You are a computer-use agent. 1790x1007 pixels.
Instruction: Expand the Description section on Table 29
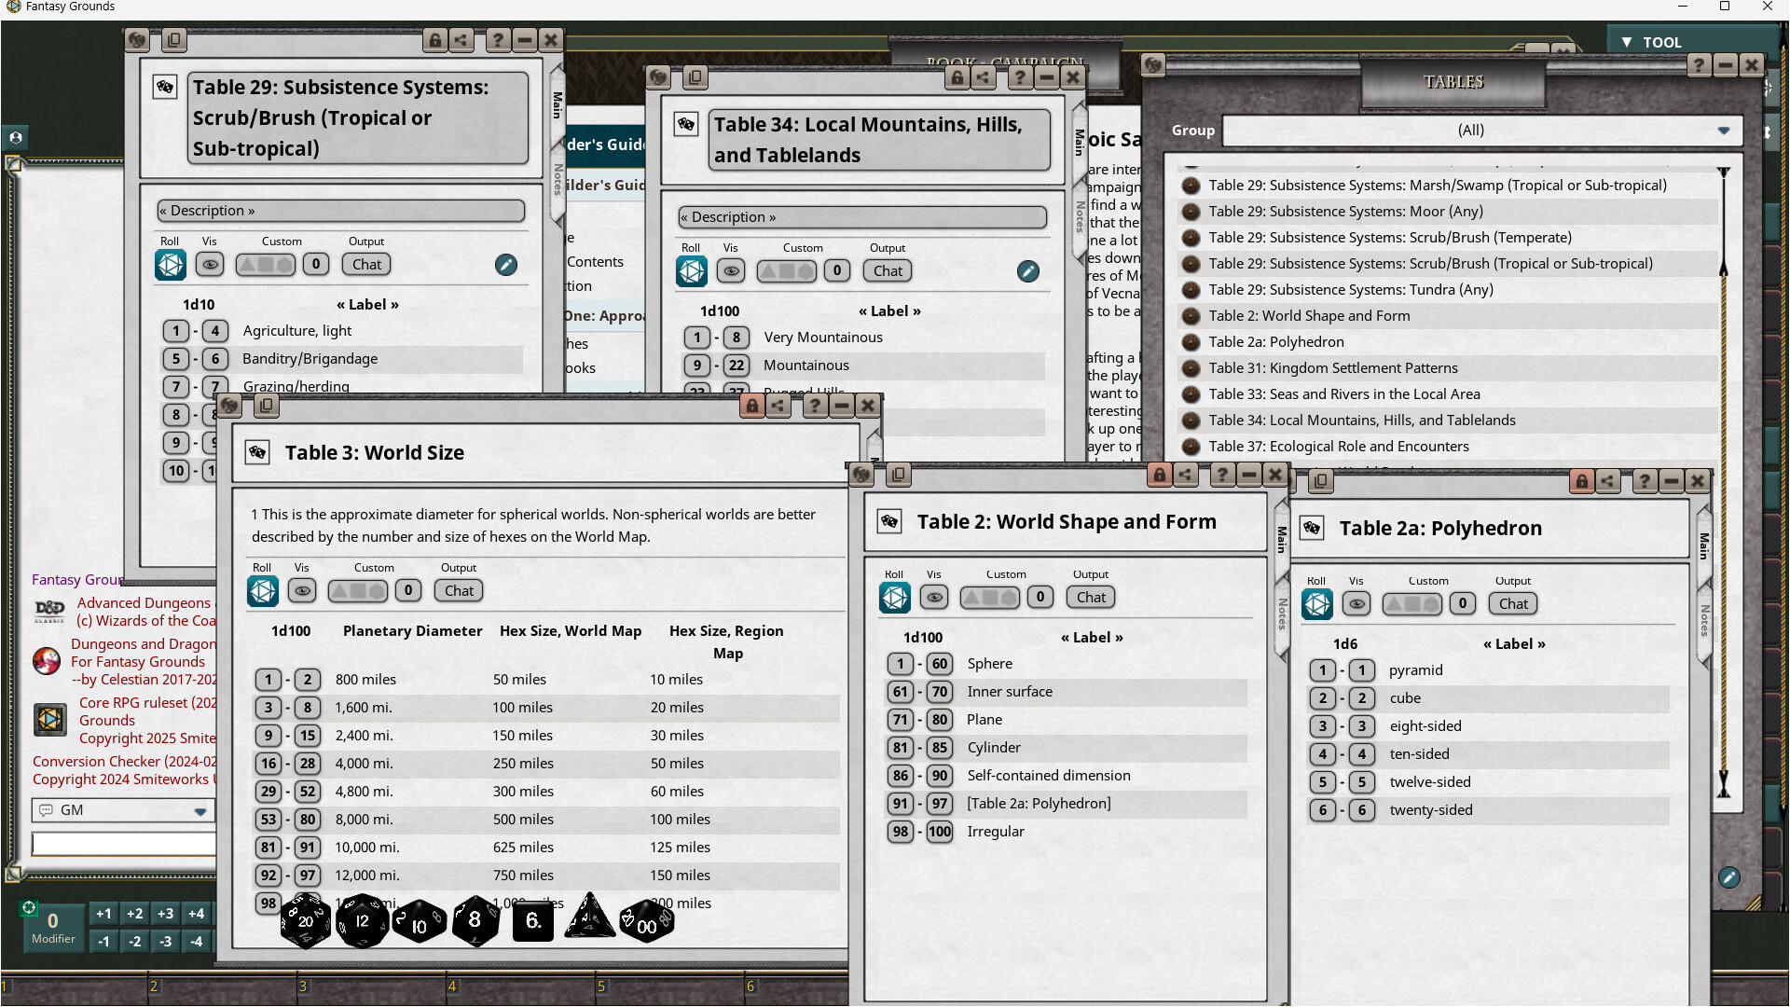pyautogui.click(x=340, y=211)
